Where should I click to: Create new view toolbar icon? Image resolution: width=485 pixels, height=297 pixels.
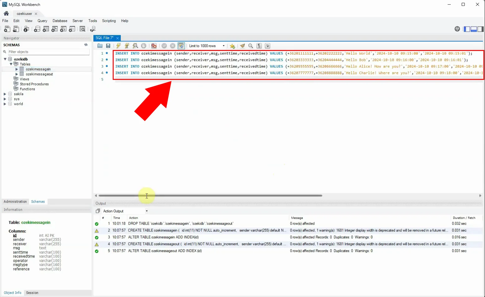[x=54, y=29]
